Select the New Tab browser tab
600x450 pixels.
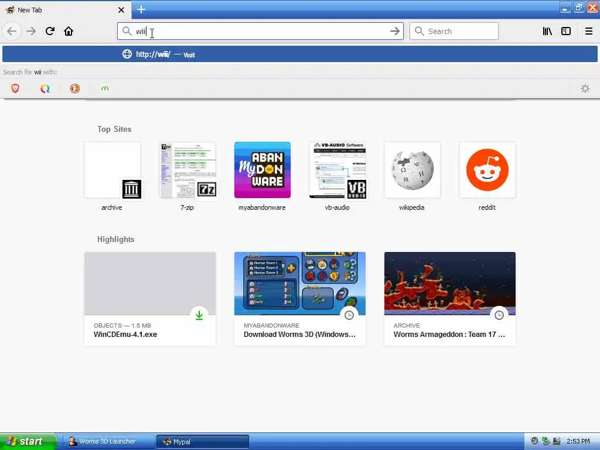coord(66,10)
